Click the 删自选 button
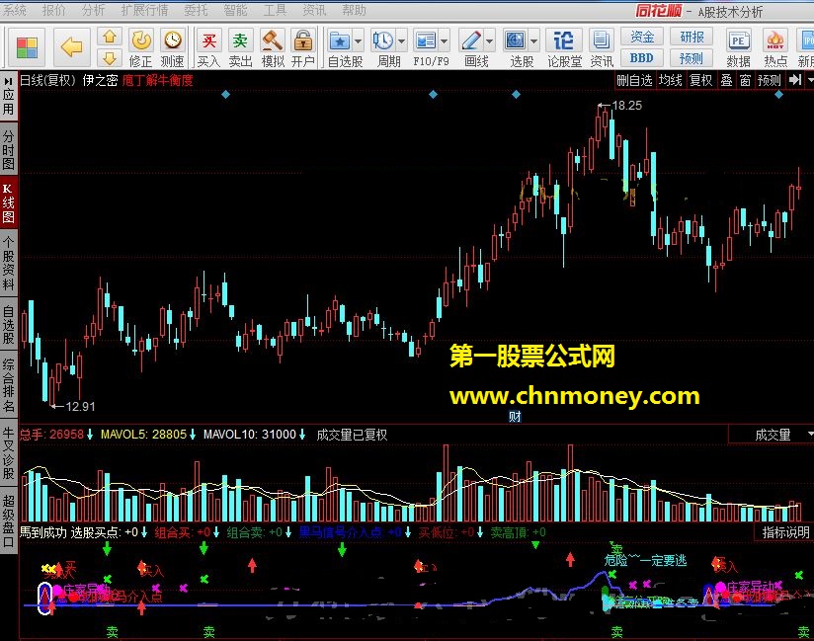814x641 pixels. [x=634, y=80]
